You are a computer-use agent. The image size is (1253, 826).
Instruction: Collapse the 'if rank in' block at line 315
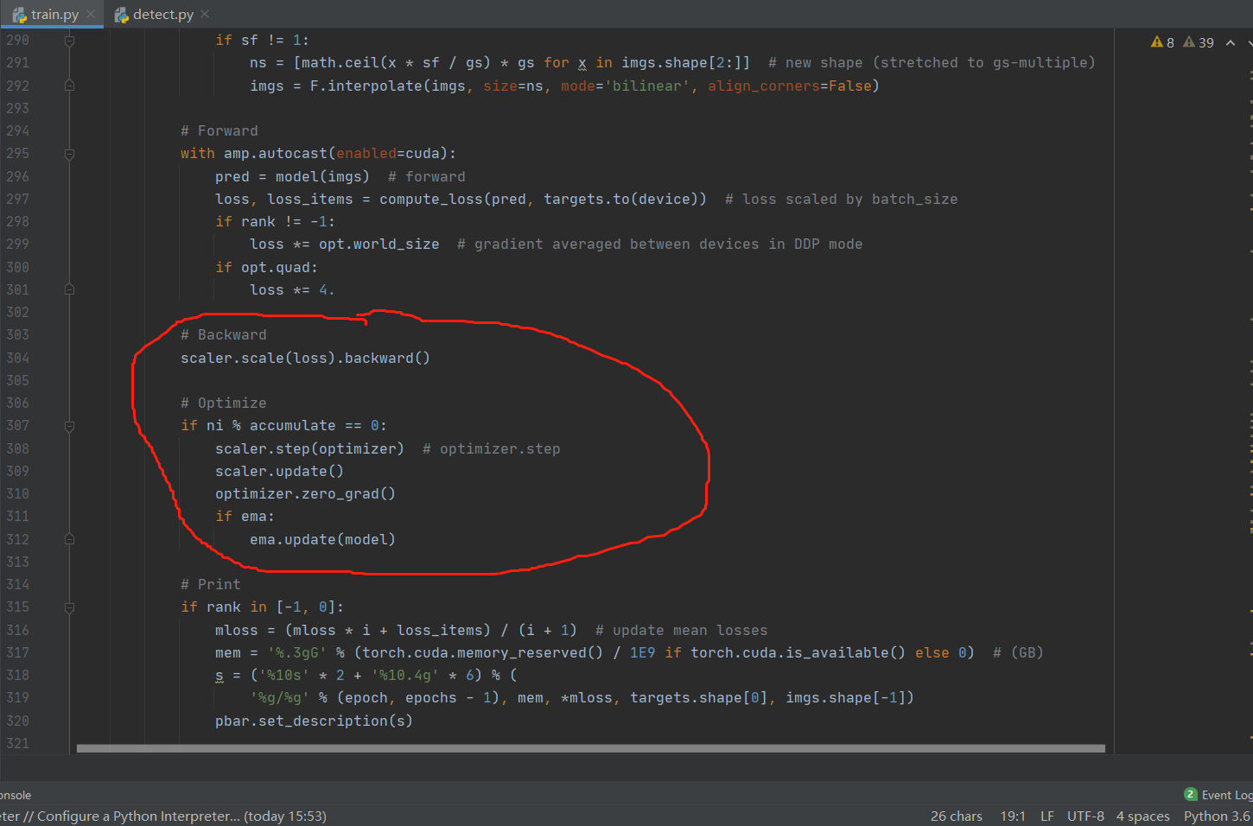69,607
